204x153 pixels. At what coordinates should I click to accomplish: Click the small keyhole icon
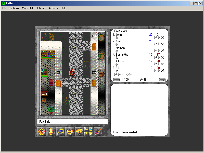[x=86, y=134]
